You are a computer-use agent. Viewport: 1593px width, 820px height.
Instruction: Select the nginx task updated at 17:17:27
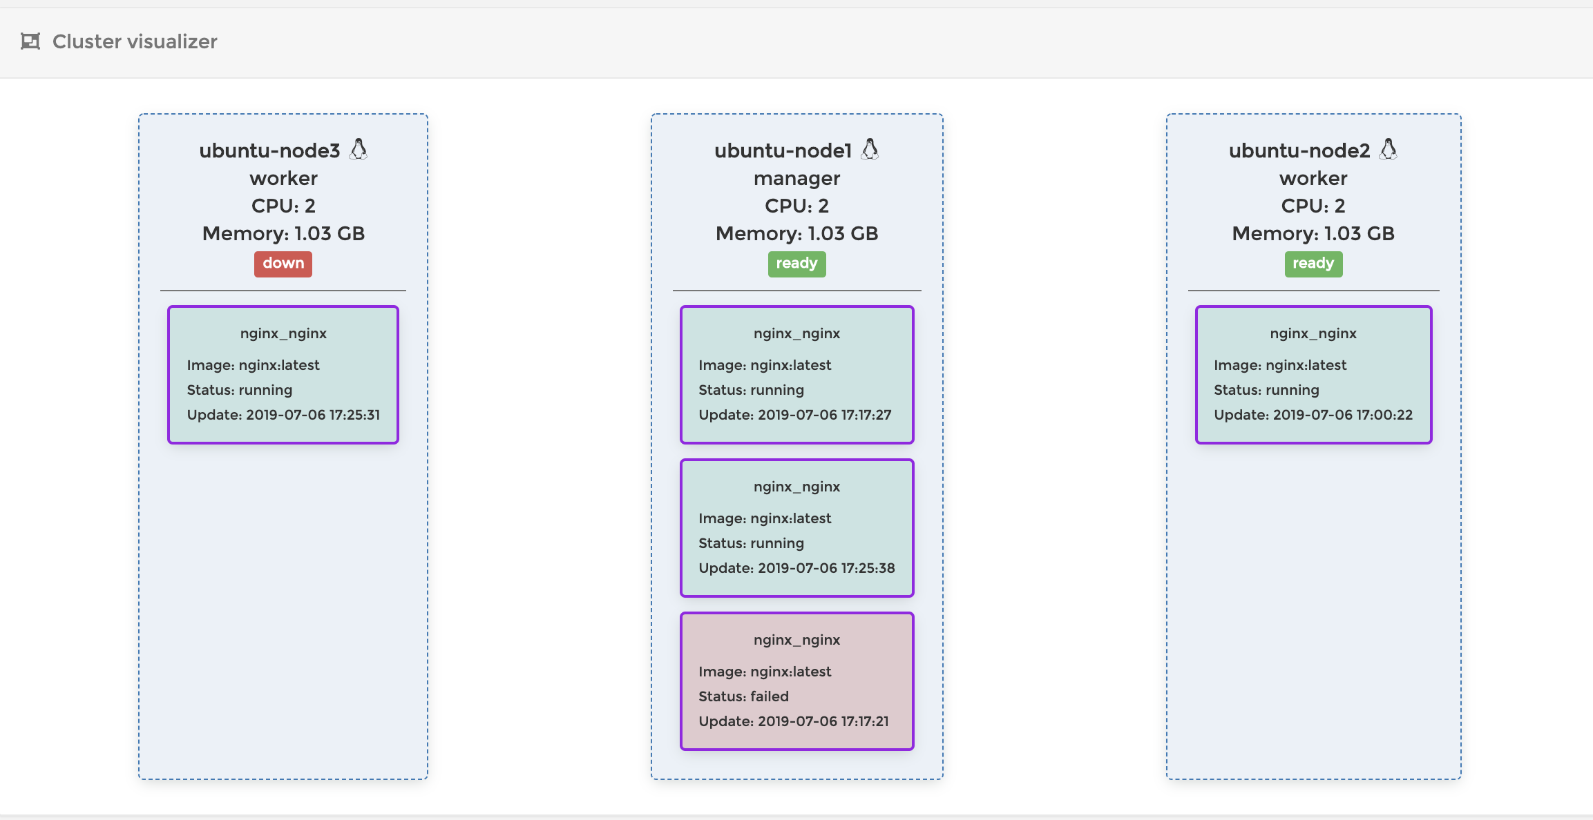pyautogui.click(x=796, y=374)
